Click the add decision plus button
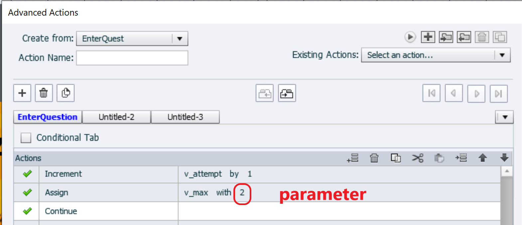This screenshot has width=522, height=225. (22, 93)
